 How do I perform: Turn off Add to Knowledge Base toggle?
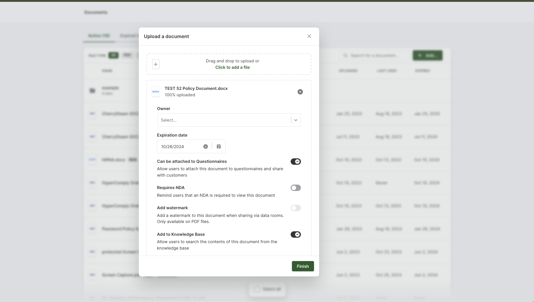[296, 234]
